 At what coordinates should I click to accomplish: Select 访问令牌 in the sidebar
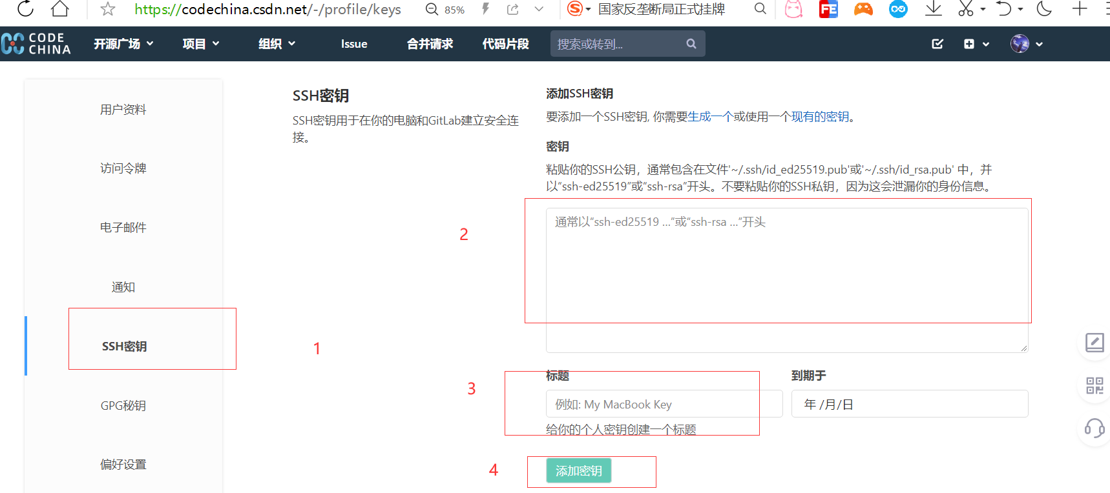click(123, 168)
